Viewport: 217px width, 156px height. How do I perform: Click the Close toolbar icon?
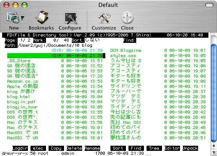(127, 18)
